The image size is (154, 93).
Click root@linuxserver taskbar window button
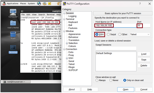16,82
